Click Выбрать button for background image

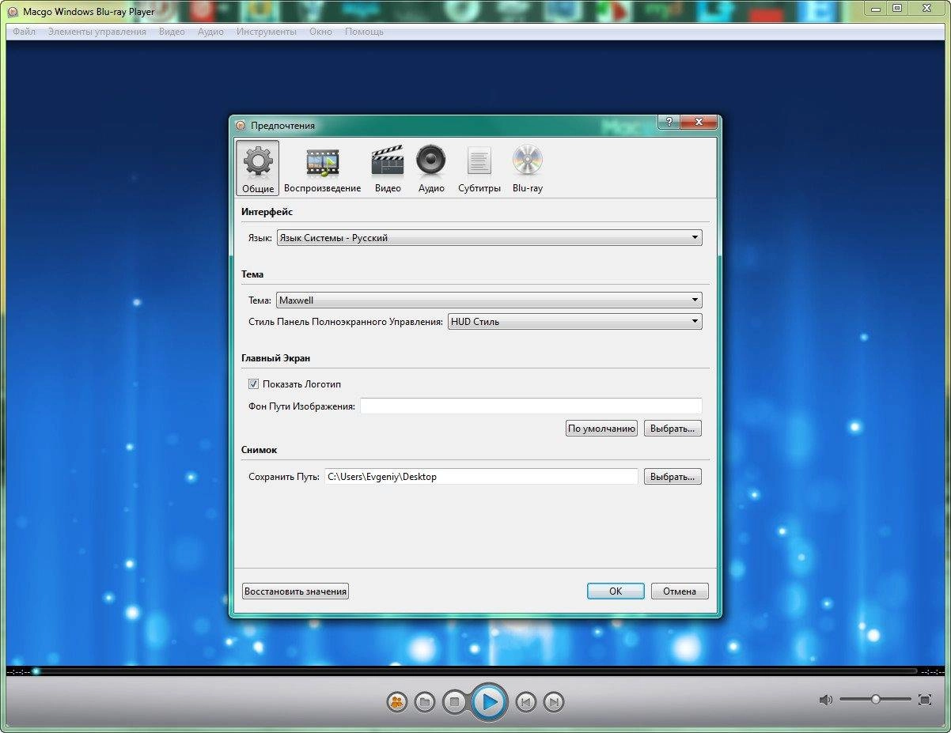(x=673, y=429)
